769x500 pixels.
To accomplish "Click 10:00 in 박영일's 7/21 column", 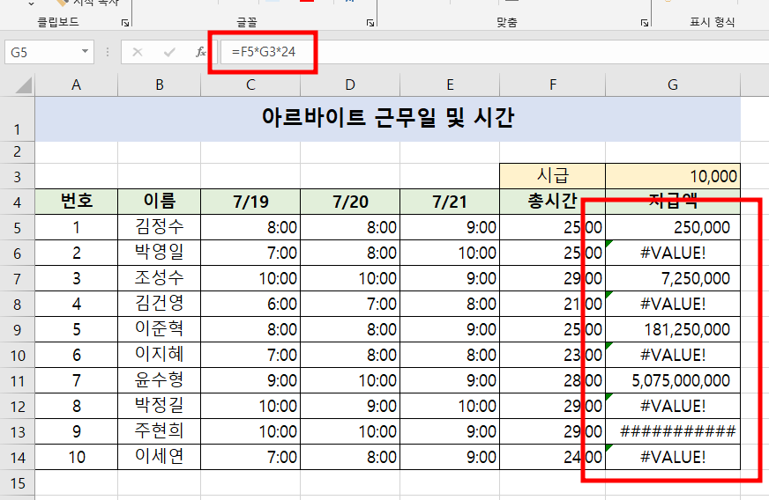I will (450, 253).
